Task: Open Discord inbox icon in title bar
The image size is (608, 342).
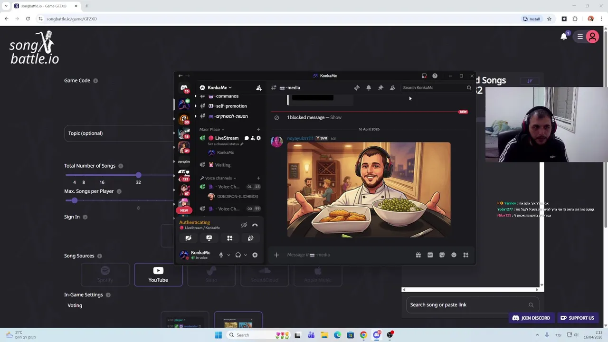Action: [424, 76]
